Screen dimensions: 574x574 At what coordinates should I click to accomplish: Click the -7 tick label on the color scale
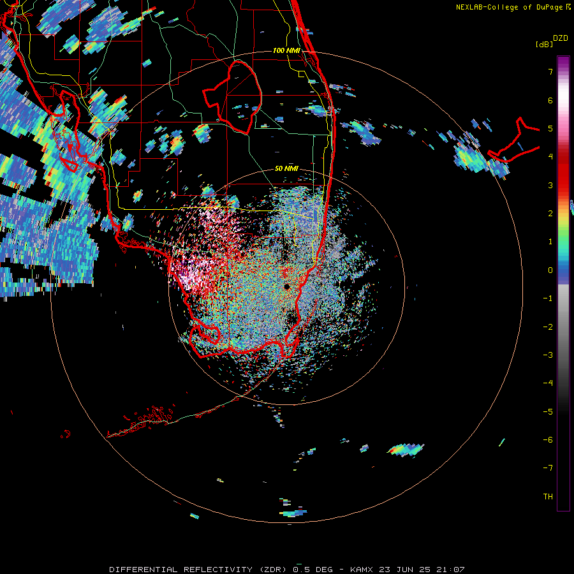click(x=548, y=468)
